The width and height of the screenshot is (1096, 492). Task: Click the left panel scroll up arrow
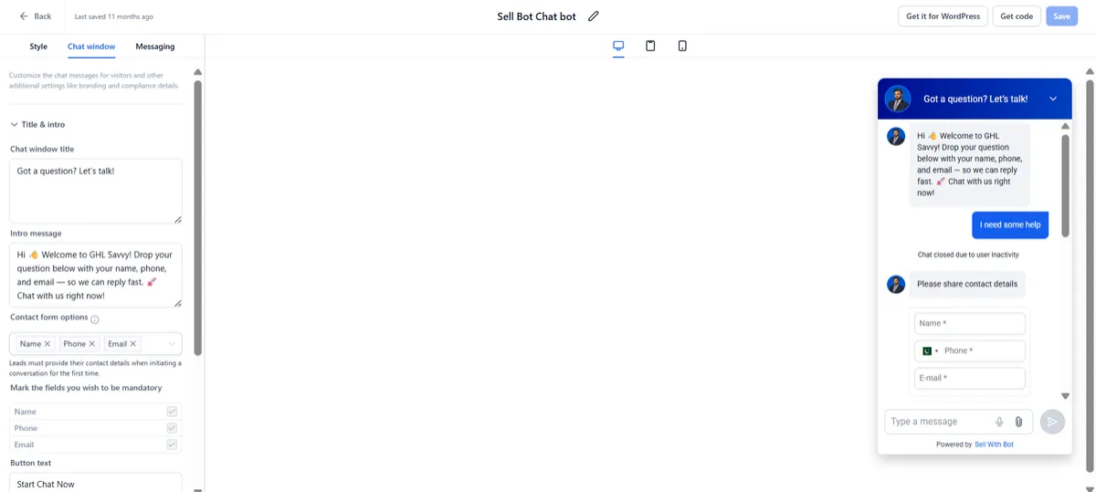click(x=197, y=73)
